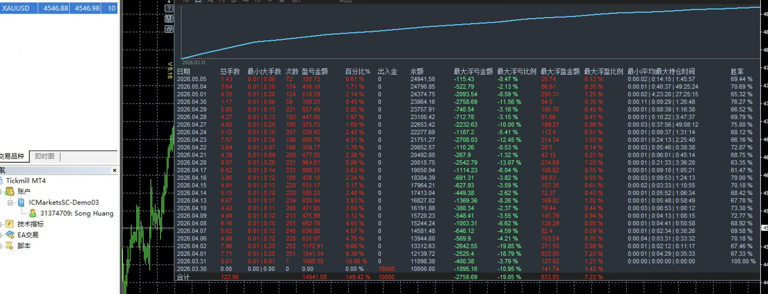The width and height of the screenshot is (768, 294).
Task: Click the 账户 accounts group icon
Action: (x=10, y=191)
